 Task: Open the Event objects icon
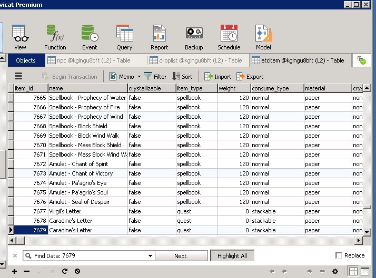coord(90,37)
